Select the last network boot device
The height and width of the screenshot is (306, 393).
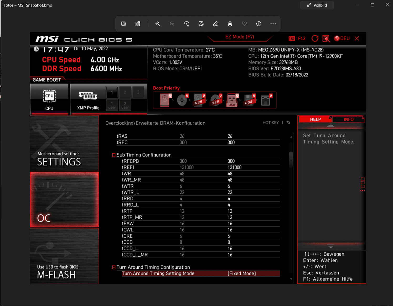(x=266, y=100)
